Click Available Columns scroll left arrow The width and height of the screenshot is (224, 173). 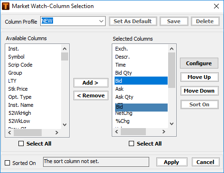point(9,132)
